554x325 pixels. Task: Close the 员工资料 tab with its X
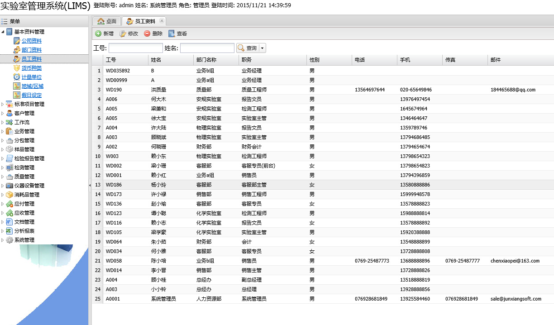pos(162,21)
